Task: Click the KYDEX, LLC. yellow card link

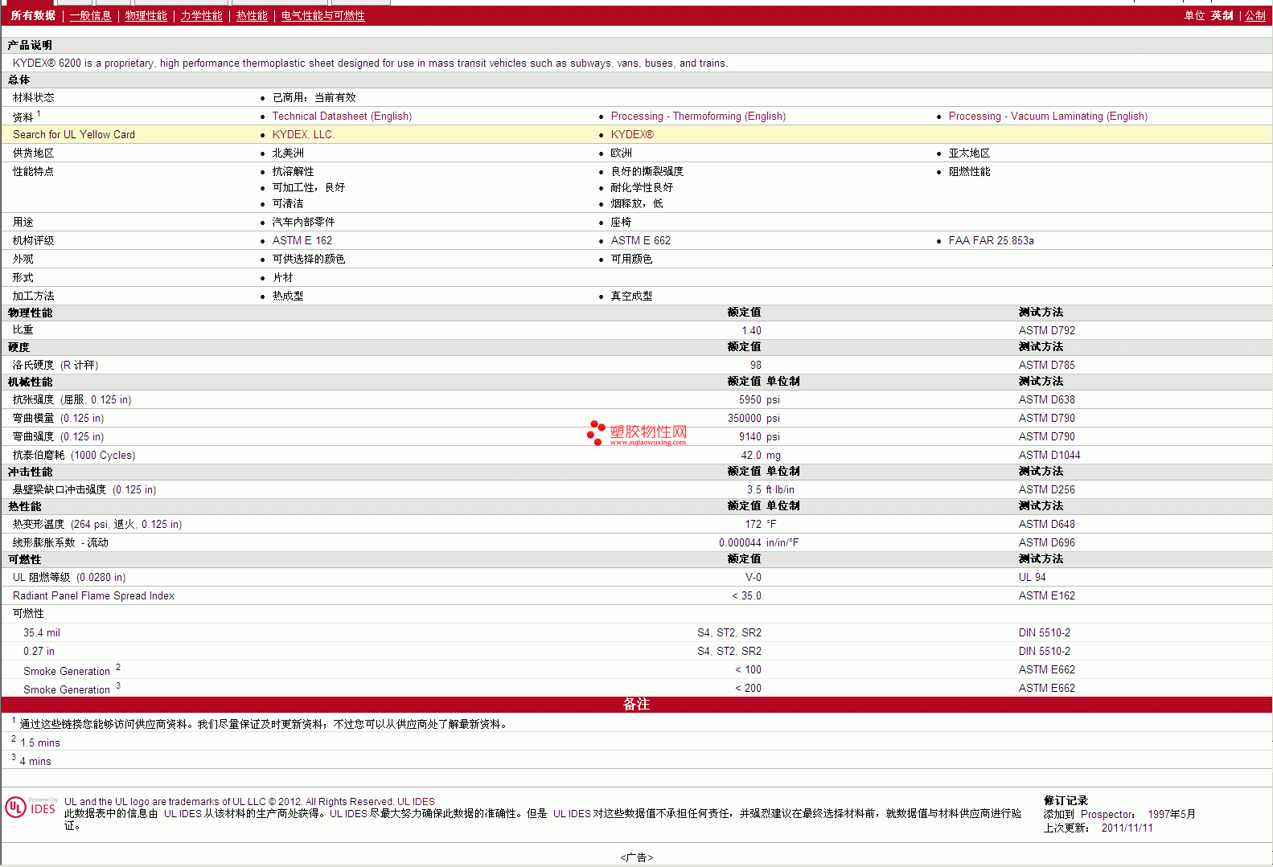Action: click(x=303, y=135)
